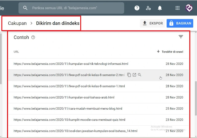Click the EKSPOR download button
The width and height of the screenshot is (197, 138).
(x=152, y=23)
